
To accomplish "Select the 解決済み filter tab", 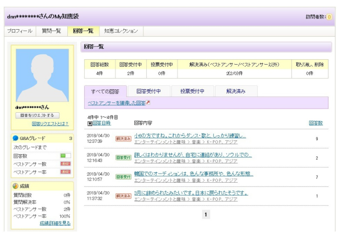I will (236, 91).
